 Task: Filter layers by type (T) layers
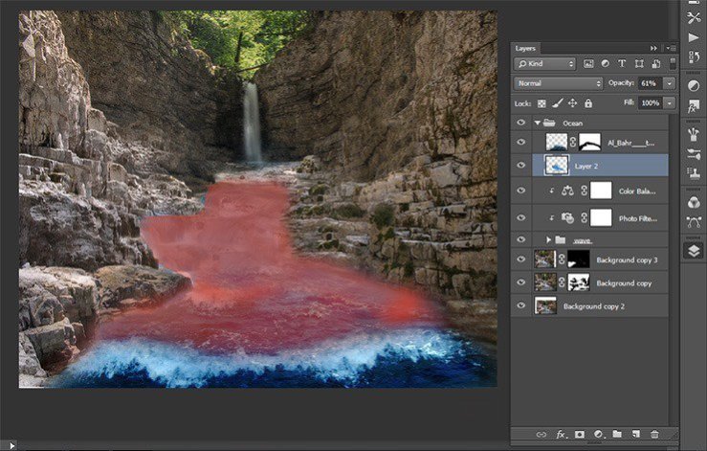pyautogui.click(x=622, y=63)
